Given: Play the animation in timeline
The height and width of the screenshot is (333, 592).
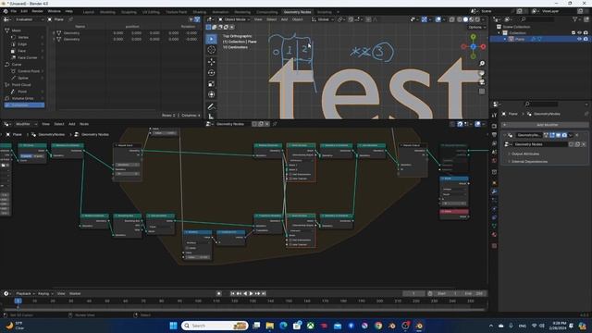Looking at the screenshot, I should [251, 293].
